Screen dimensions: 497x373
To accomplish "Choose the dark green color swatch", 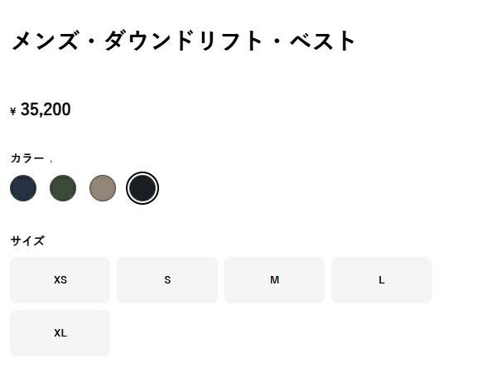I will pyautogui.click(x=63, y=188).
